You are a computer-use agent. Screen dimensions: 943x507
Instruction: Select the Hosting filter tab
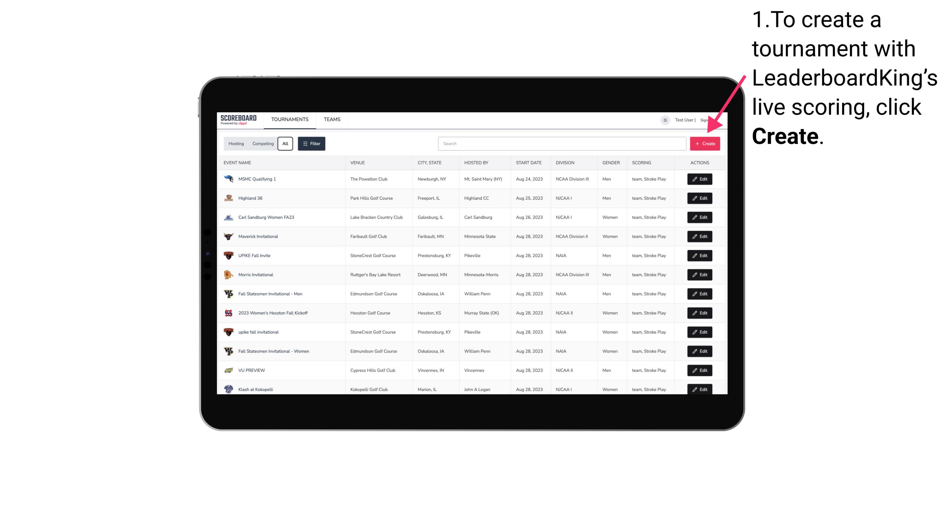[x=236, y=144]
